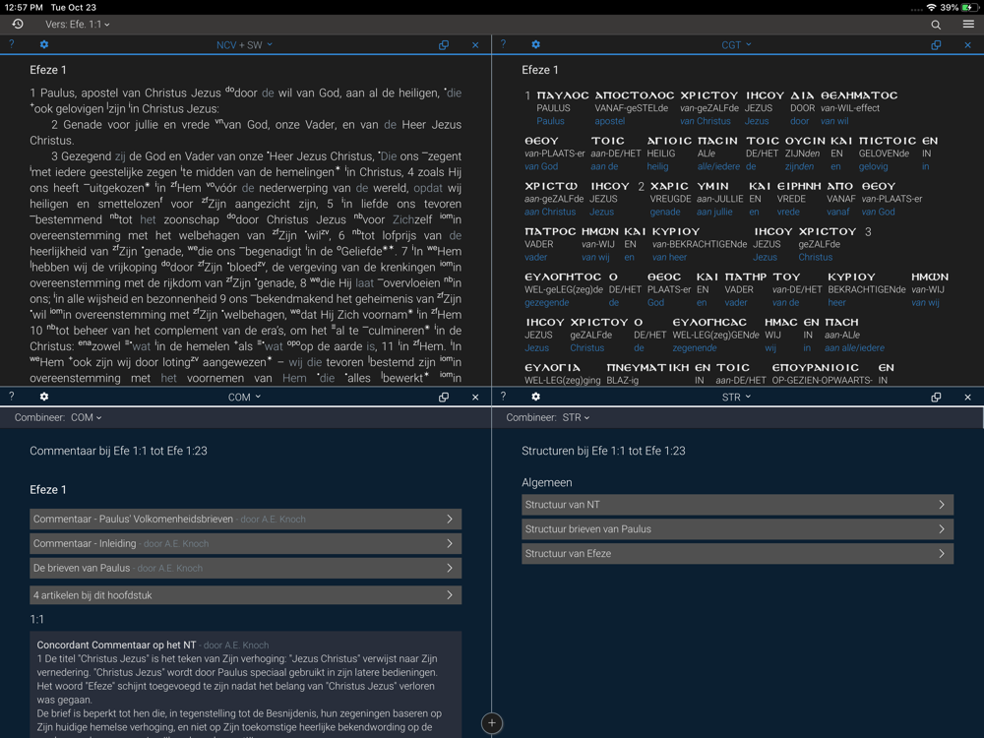Click 'Structuren bij Efe 1:1 tot Efe 1:23' heading

(603, 452)
